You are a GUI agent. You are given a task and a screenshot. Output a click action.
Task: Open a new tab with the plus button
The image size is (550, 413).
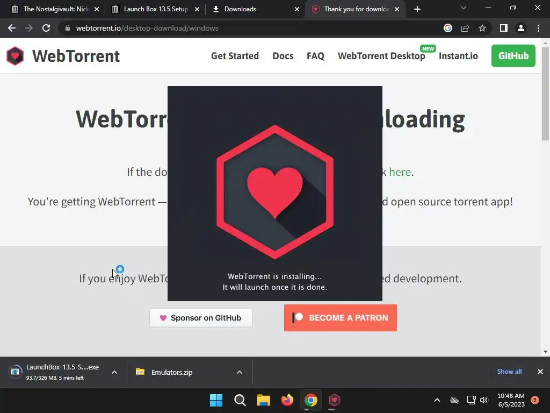(x=417, y=9)
